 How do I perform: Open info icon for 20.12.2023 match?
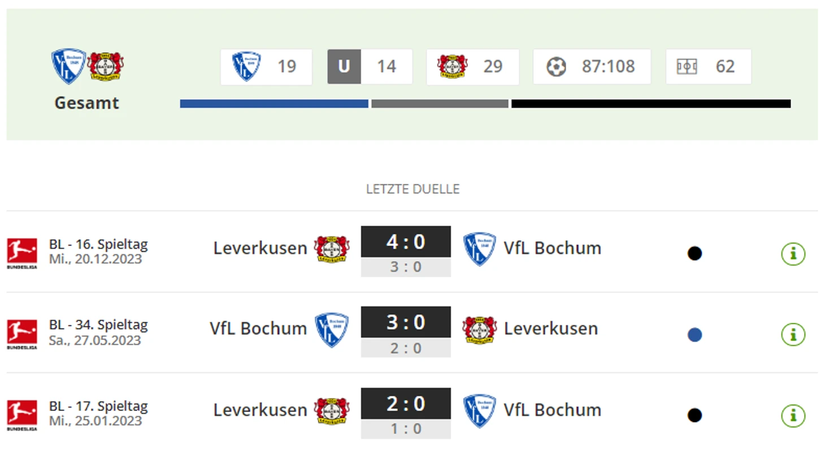point(793,254)
